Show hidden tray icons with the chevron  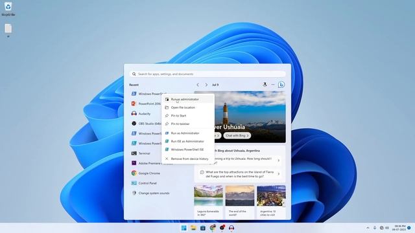(x=368, y=228)
